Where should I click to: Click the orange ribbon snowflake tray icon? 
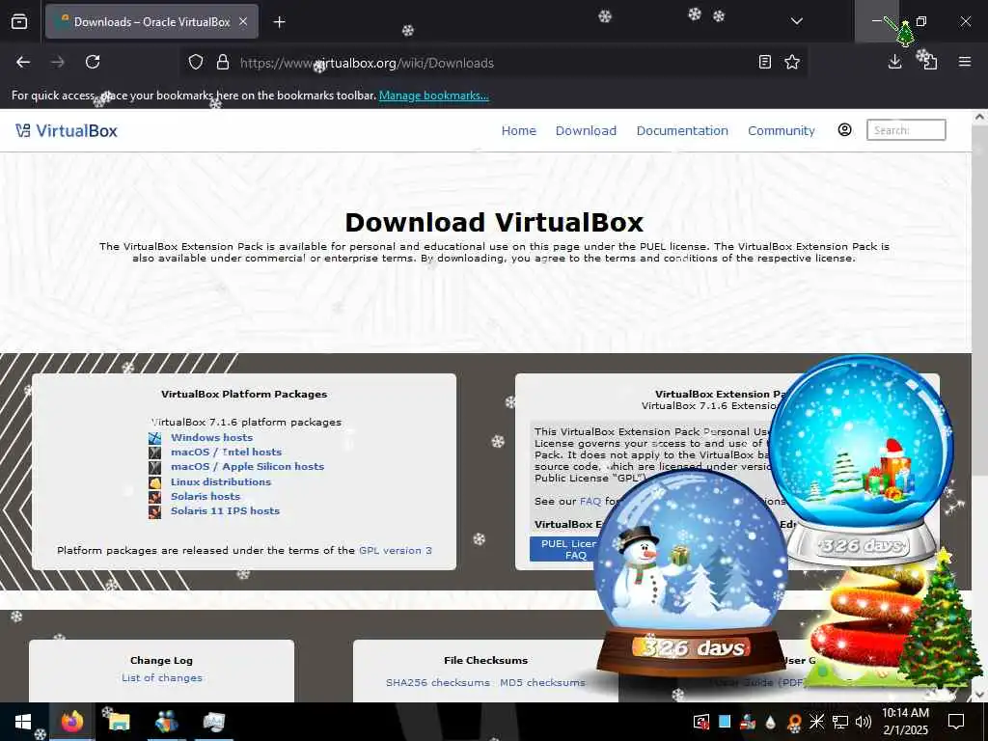(x=793, y=722)
